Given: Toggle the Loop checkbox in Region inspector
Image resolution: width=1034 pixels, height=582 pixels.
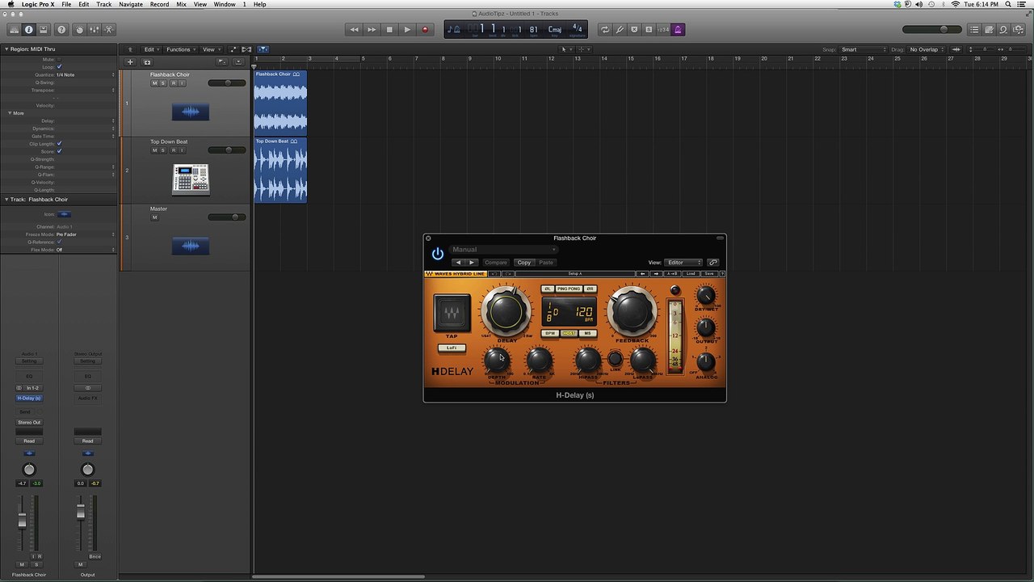Looking at the screenshot, I should coord(59,67).
